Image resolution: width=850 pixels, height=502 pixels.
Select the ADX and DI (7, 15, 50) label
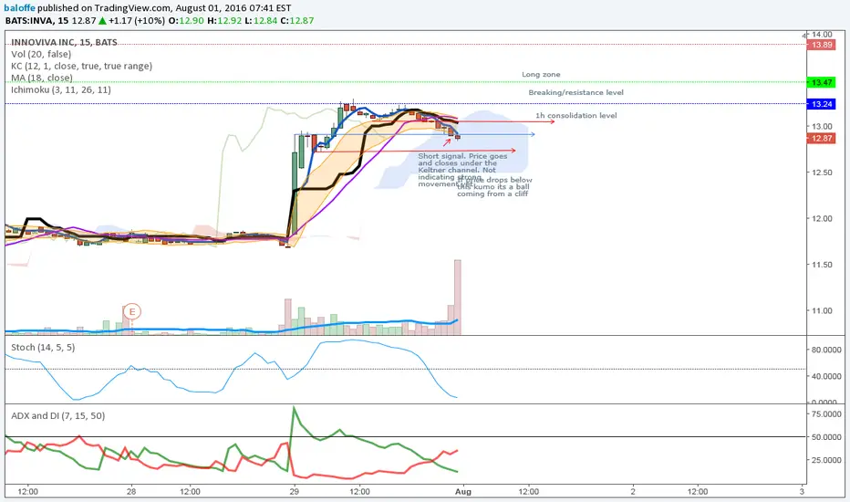coord(58,415)
